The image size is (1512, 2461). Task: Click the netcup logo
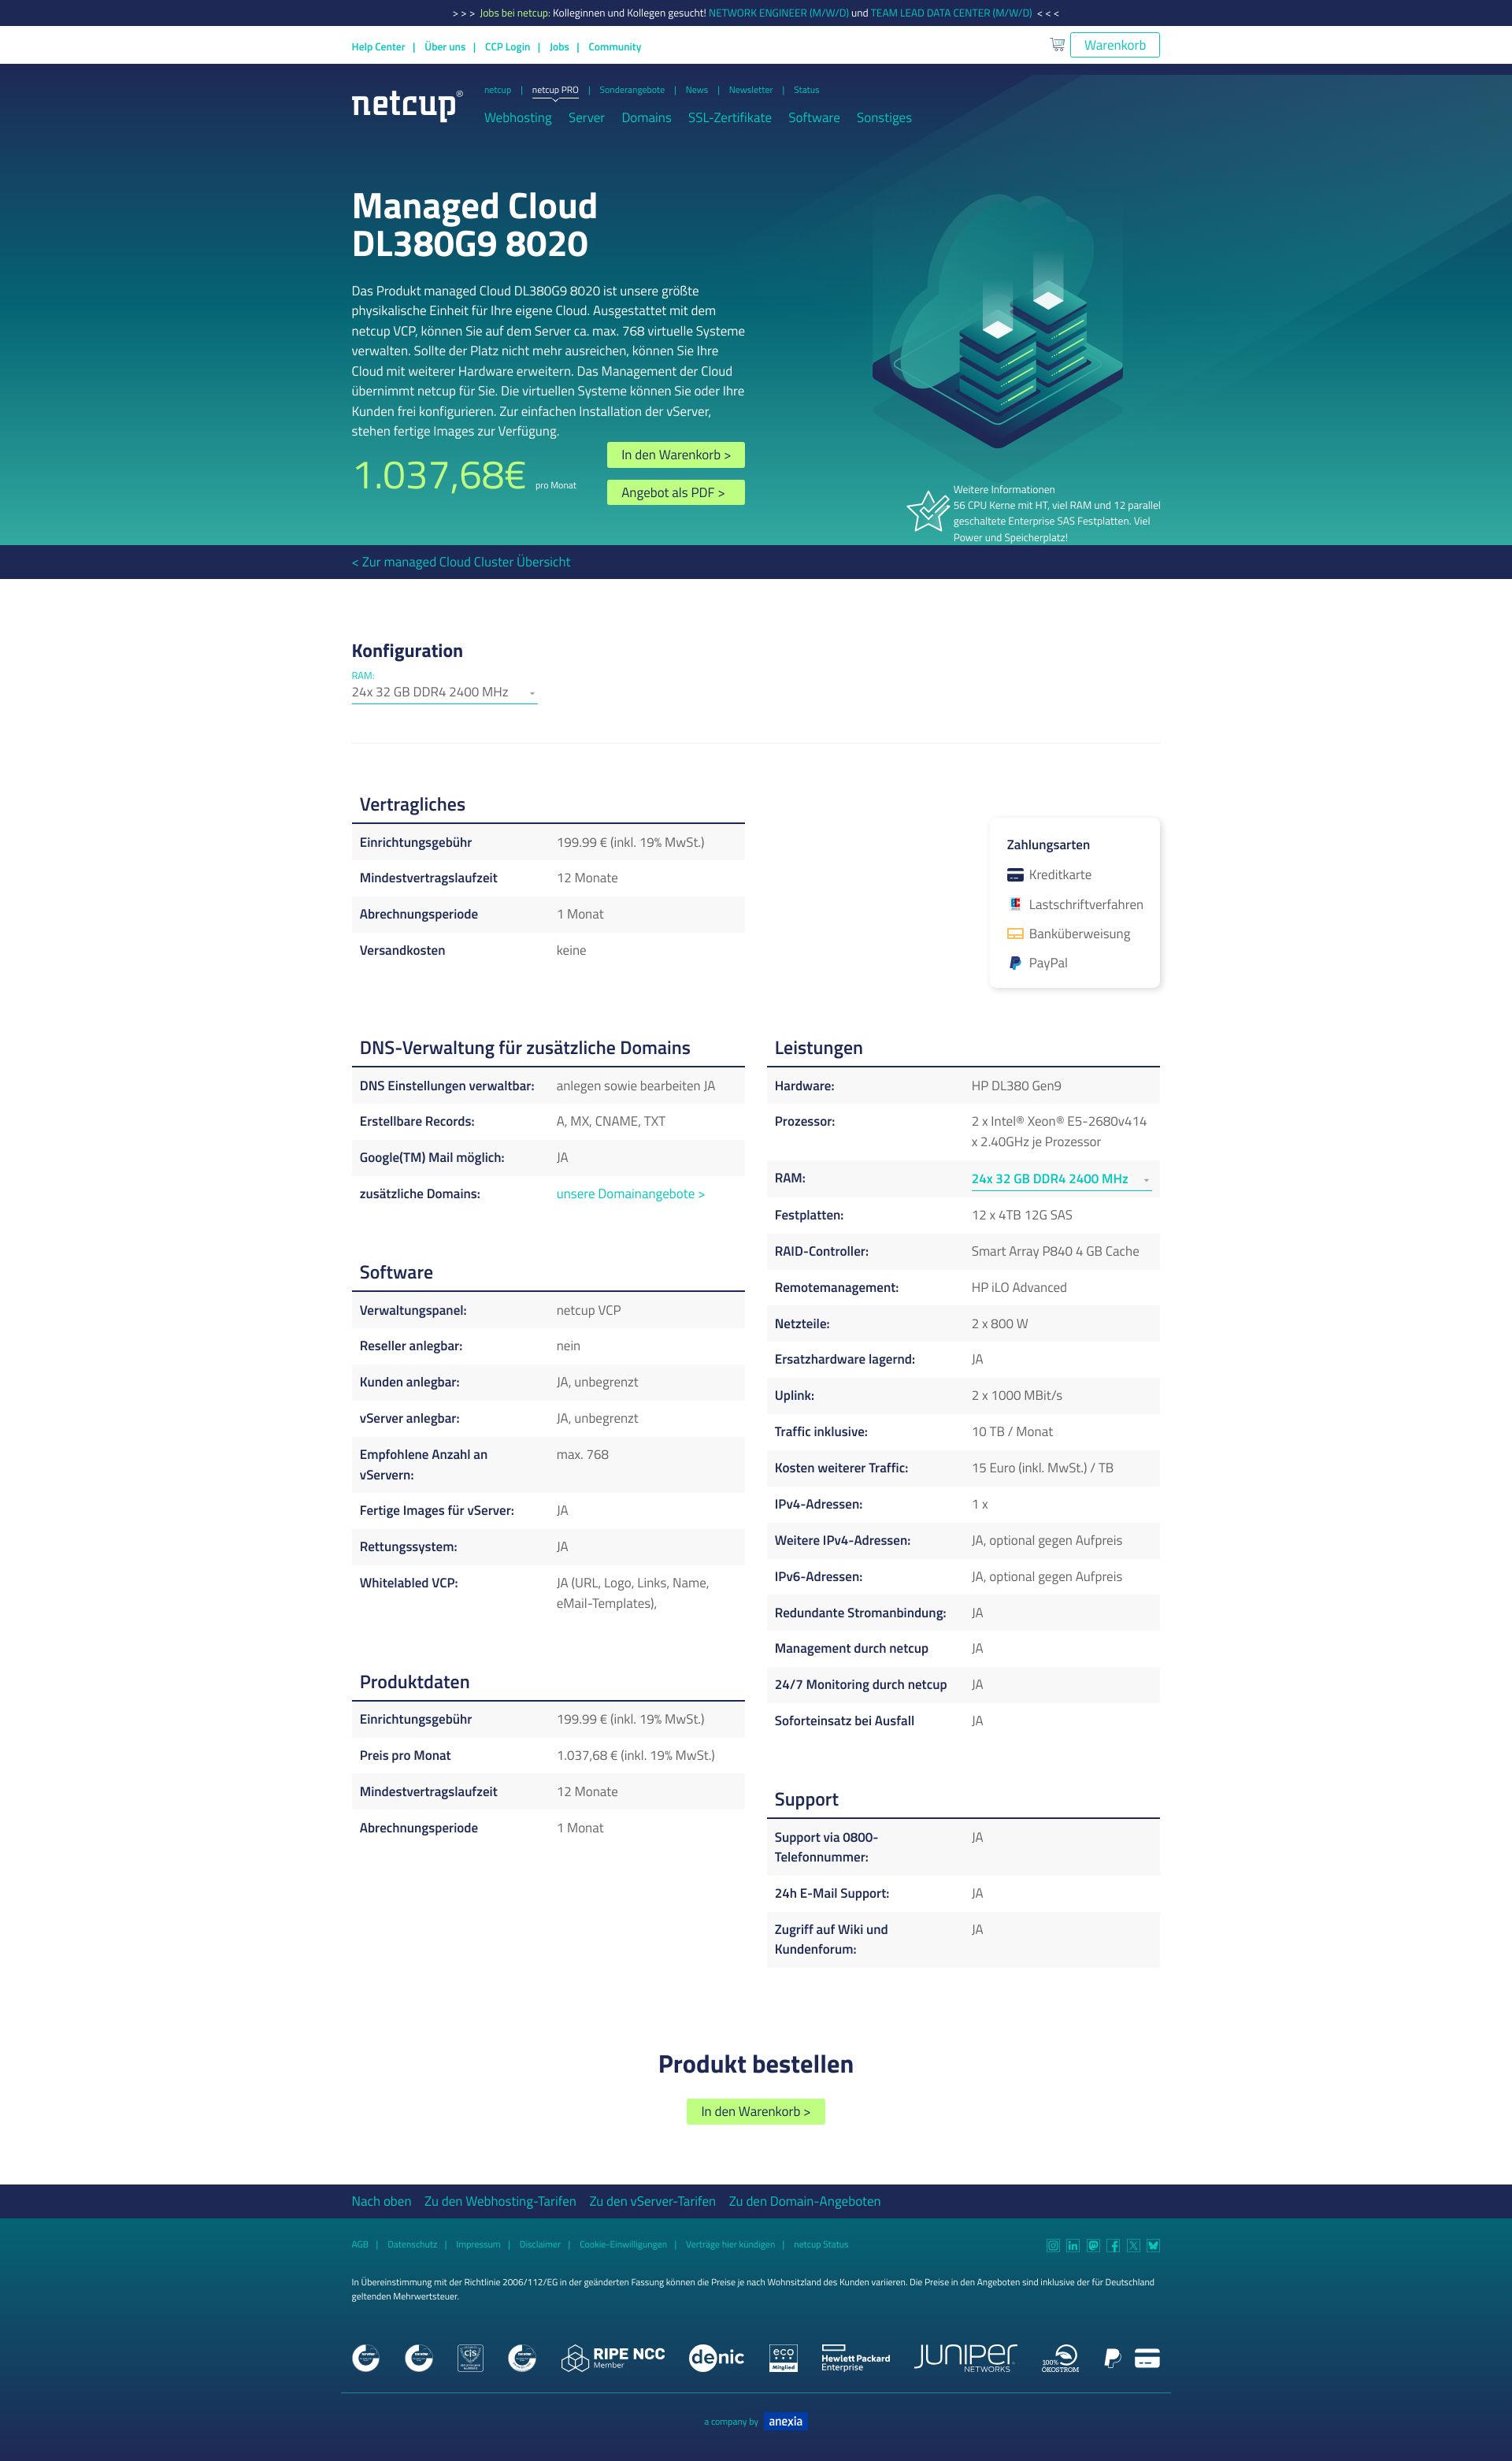[x=407, y=105]
